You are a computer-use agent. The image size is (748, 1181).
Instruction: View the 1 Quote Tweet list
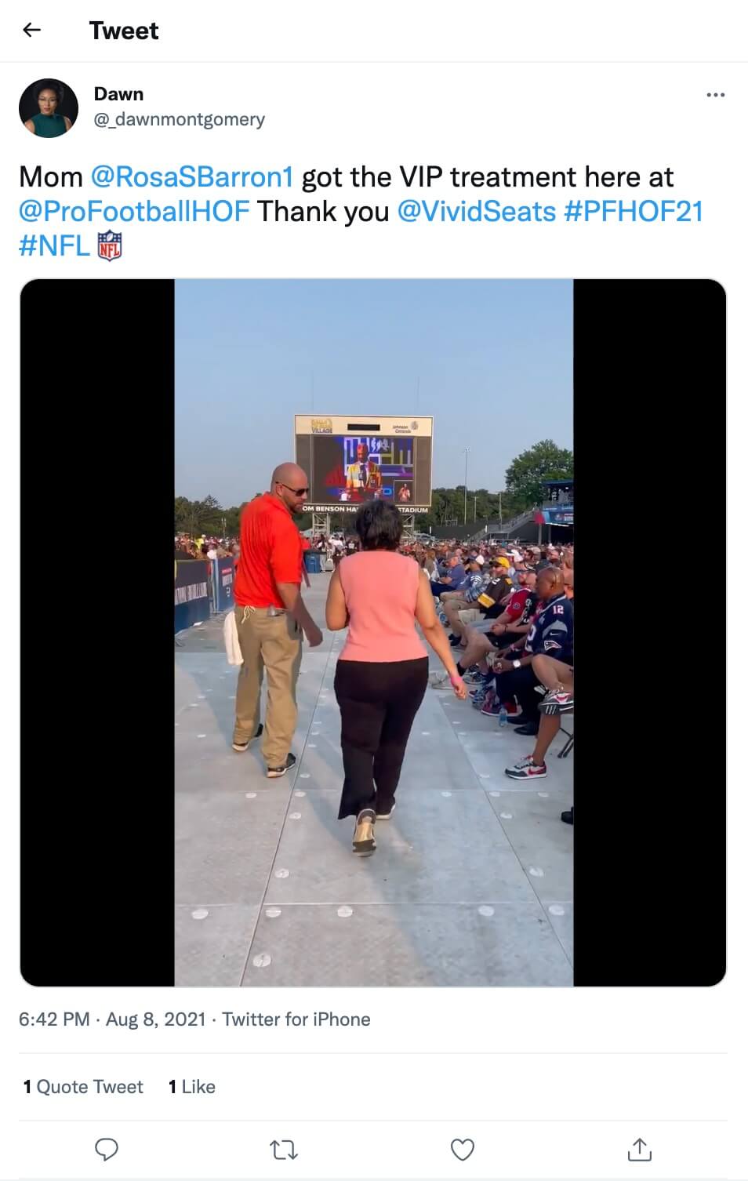click(x=83, y=1086)
